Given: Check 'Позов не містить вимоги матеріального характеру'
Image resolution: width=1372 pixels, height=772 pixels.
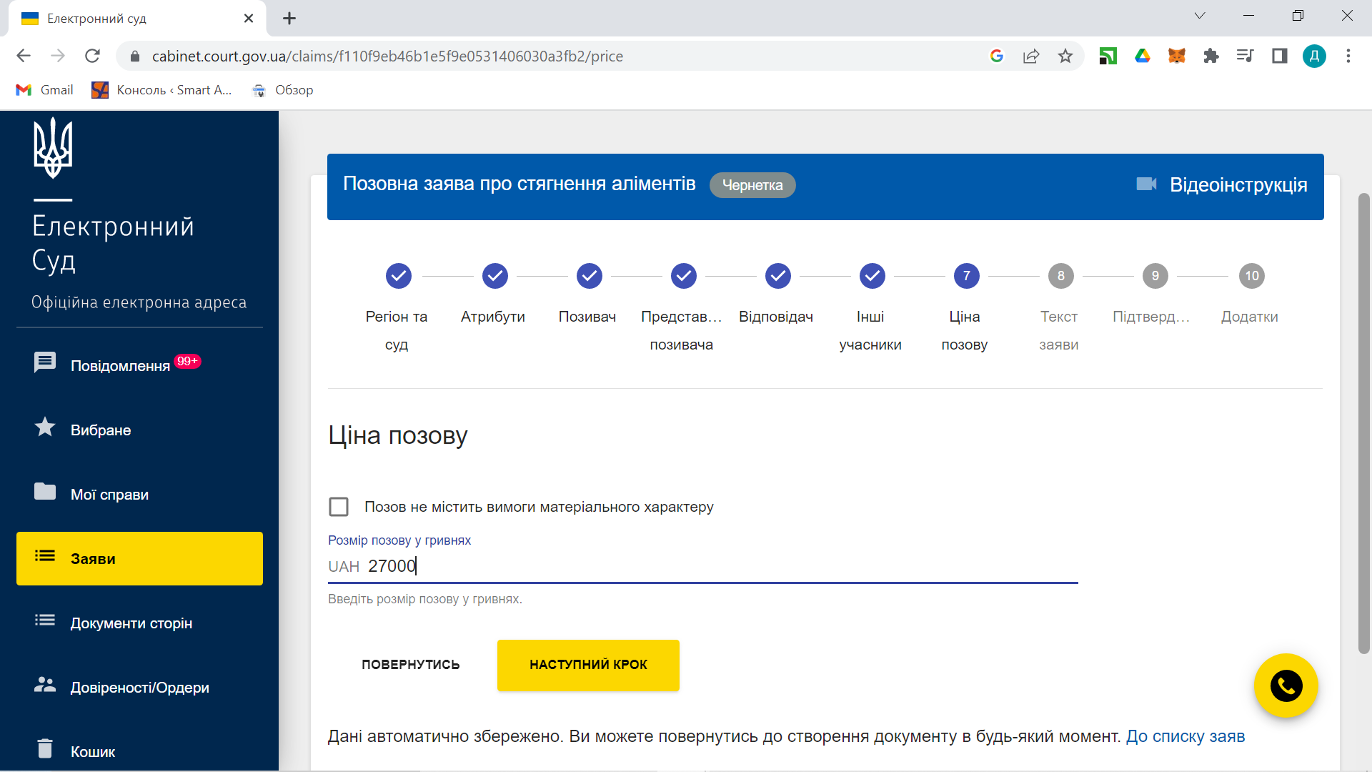Looking at the screenshot, I should click(x=339, y=507).
